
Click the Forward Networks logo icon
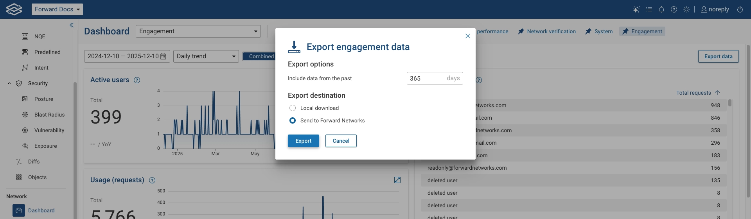[14, 9]
